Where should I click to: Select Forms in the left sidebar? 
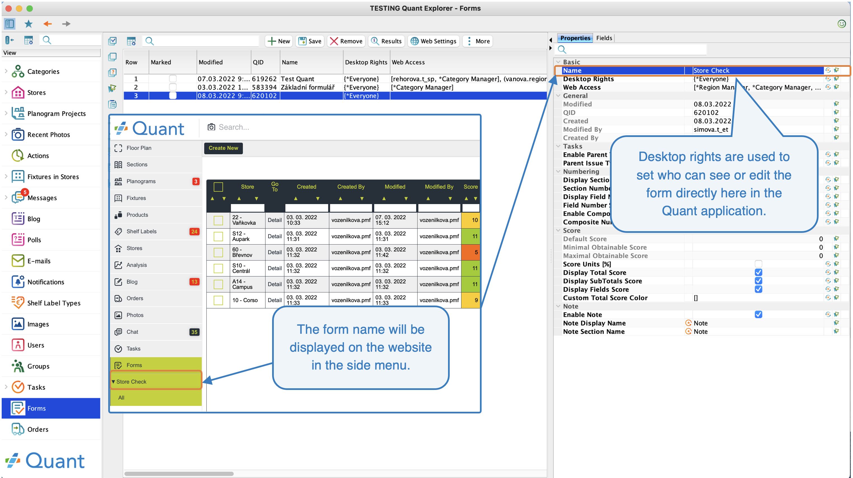click(51, 408)
